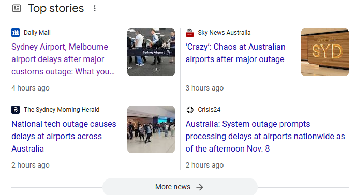The height and width of the screenshot is (195, 356).
Task: Open the three-dot menu beside Top stories
Action: 95,8
